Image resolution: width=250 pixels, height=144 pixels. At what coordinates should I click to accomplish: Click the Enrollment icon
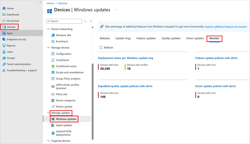pos(53,42)
